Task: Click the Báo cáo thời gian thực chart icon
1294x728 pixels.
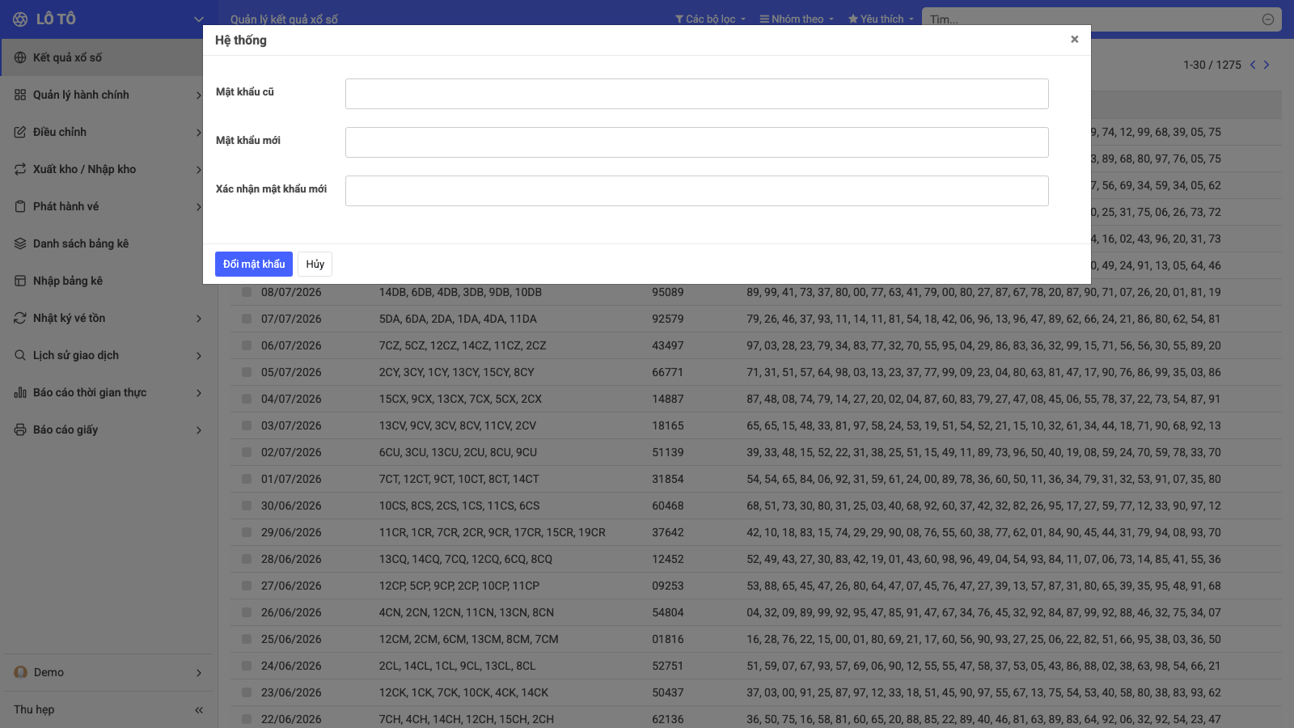Action: click(x=20, y=392)
